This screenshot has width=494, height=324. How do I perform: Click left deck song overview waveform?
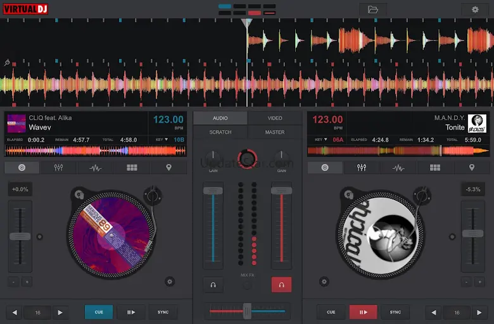point(96,151)
